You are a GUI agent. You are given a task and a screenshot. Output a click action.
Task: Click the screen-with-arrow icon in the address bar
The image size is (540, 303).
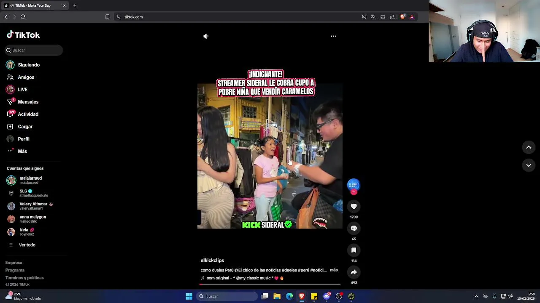point(383,17)
